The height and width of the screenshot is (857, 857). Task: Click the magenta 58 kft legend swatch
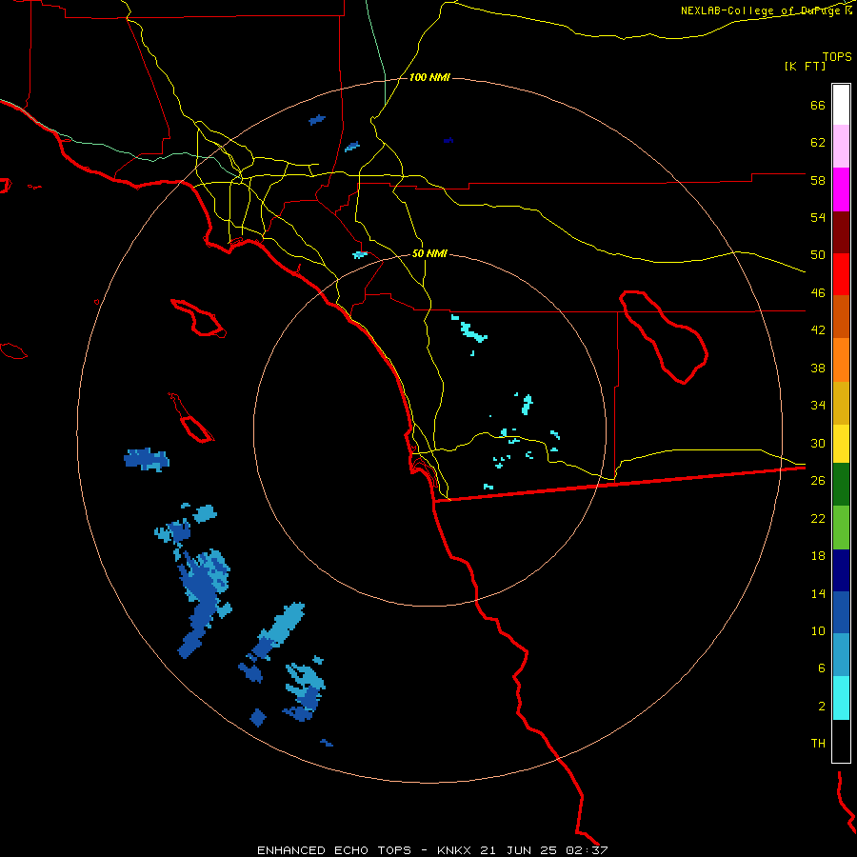point(841,189)
